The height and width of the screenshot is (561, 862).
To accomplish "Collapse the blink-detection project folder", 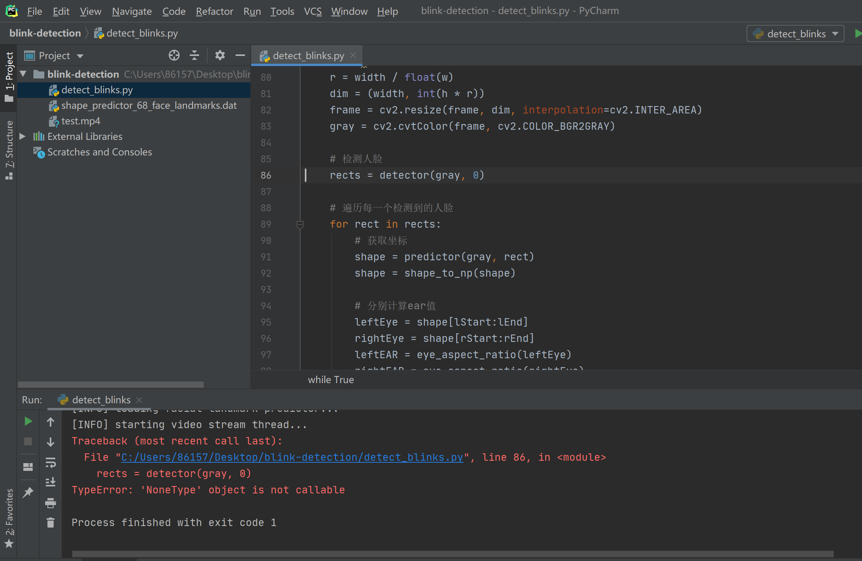I will (23, 74).
